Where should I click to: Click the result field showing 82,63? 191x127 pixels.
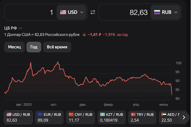click(124, 12)
